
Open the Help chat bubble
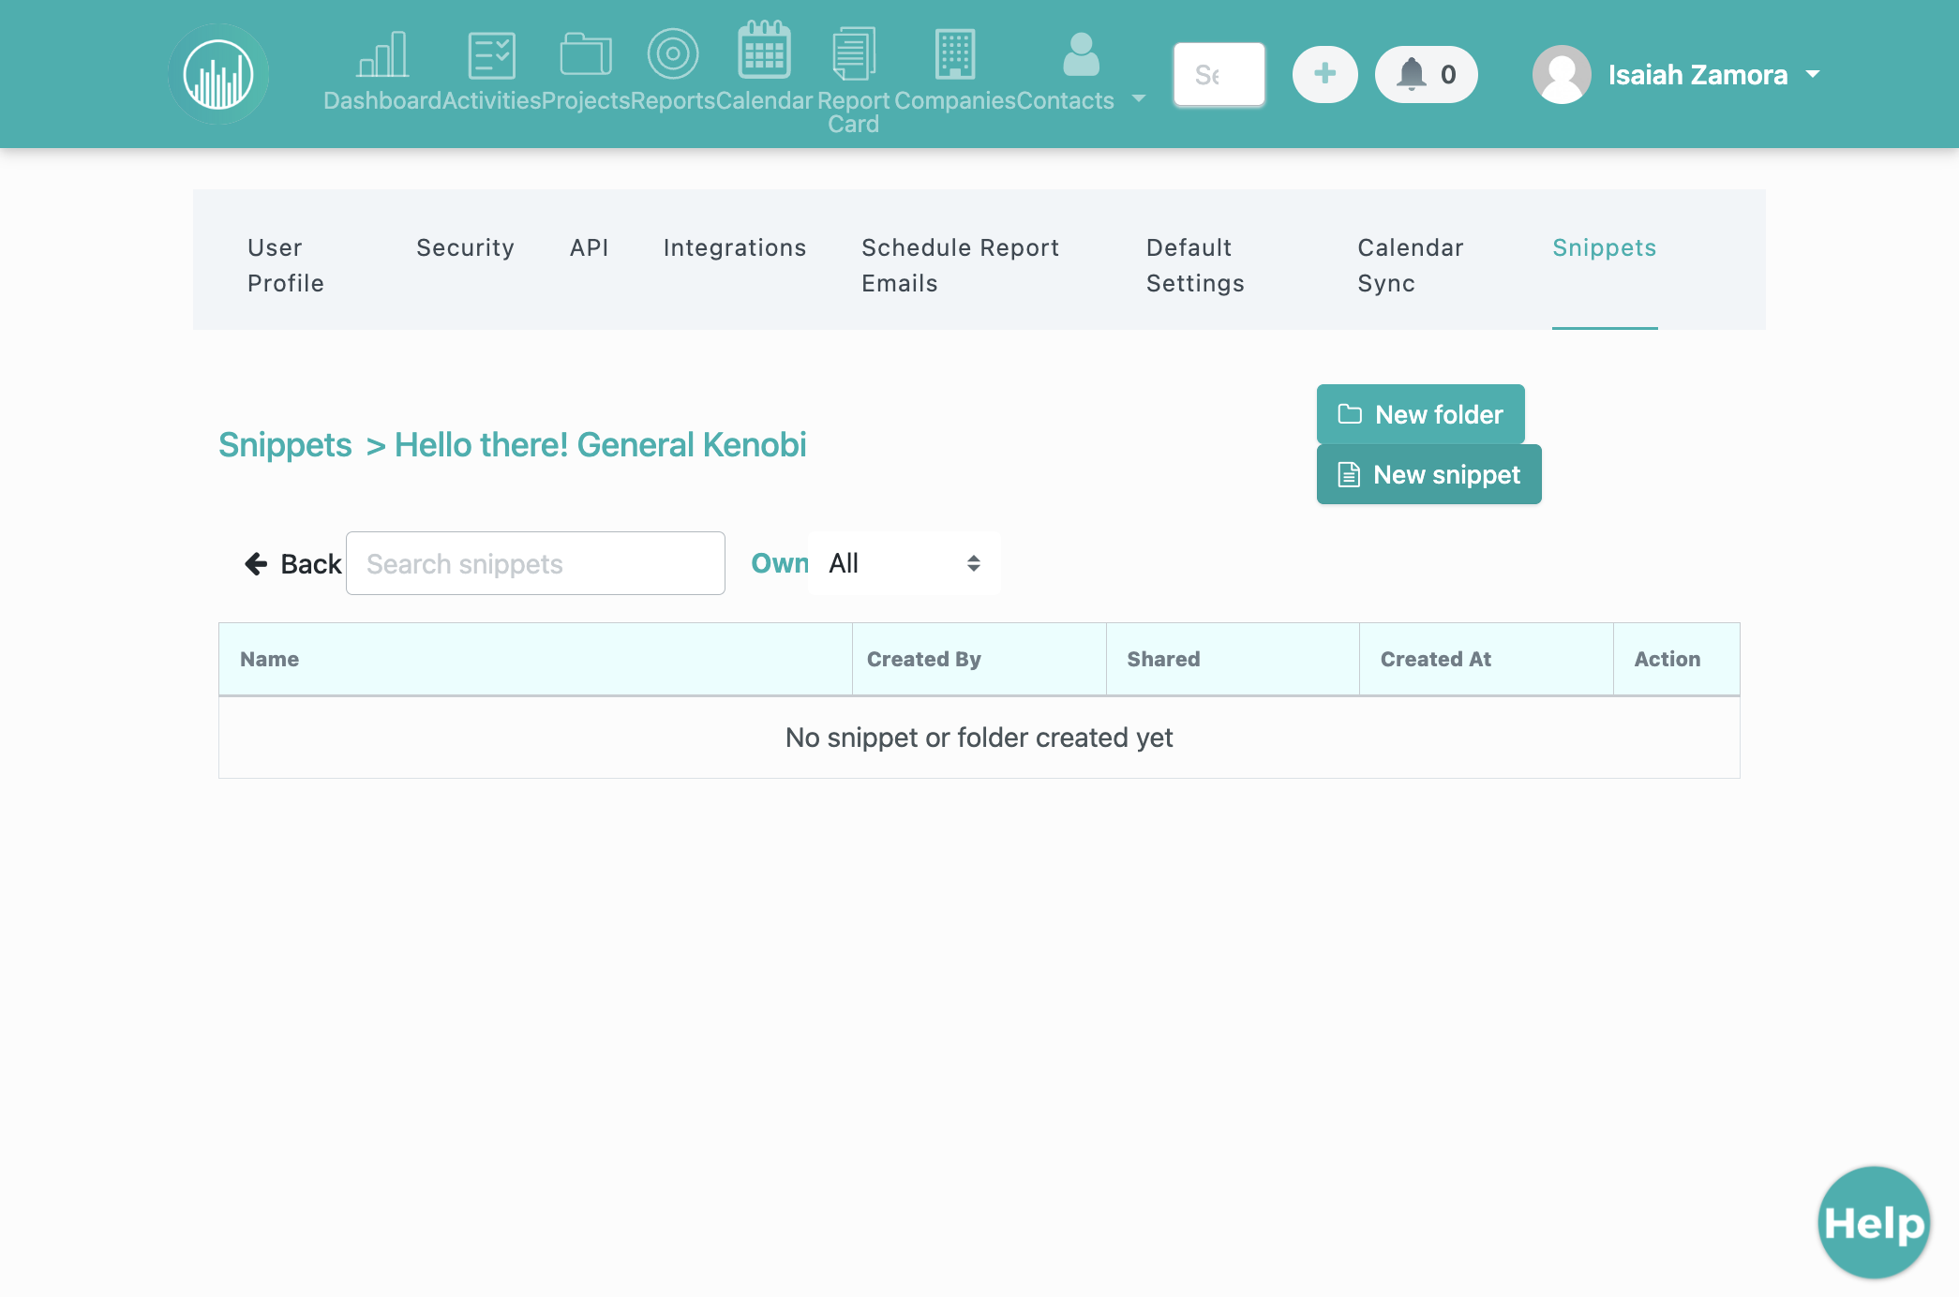pyautogui.click(x=1874, y=1222)
